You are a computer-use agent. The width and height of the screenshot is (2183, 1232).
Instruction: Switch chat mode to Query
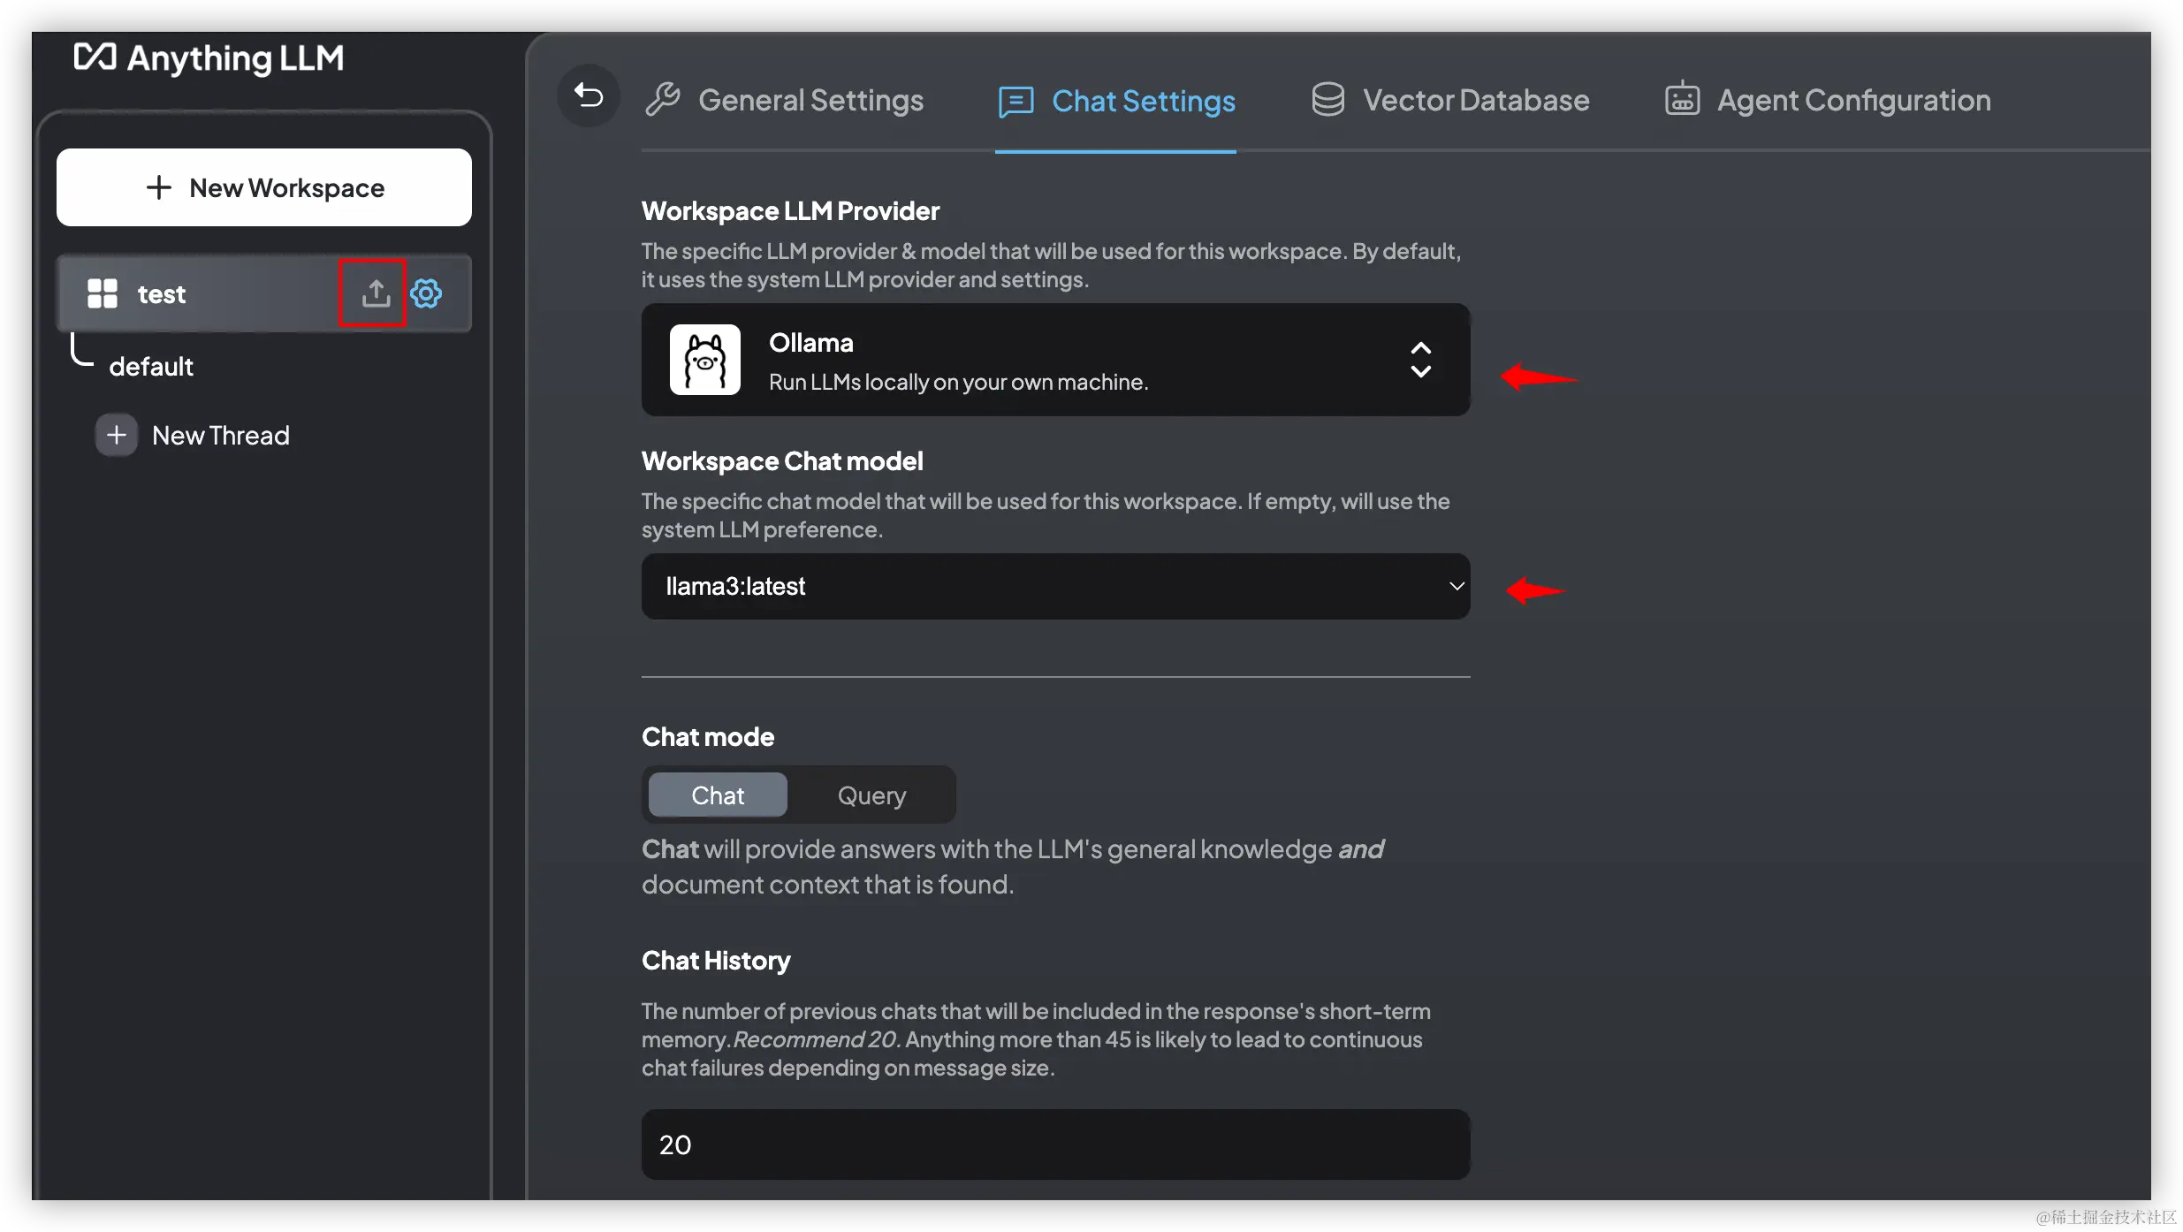(871, 795)
